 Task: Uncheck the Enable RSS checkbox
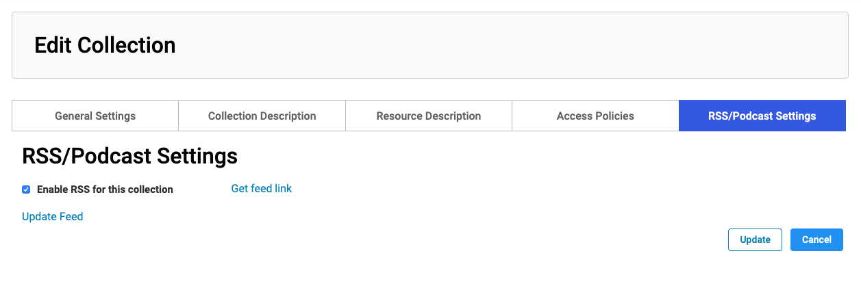26,189
